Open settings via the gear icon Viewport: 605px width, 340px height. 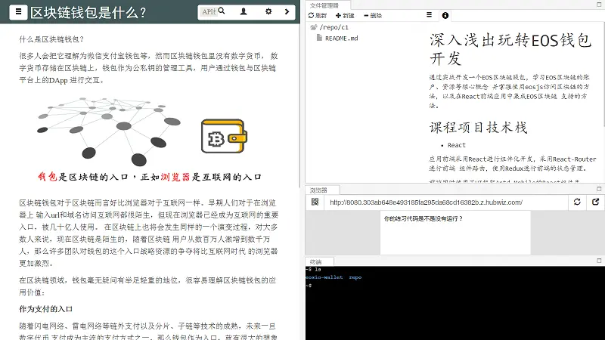click(x=268, y=11)
